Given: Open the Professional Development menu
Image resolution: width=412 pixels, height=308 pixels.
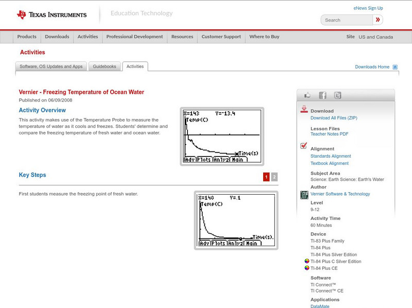Looking at the screenshot, I should point(134,37).
